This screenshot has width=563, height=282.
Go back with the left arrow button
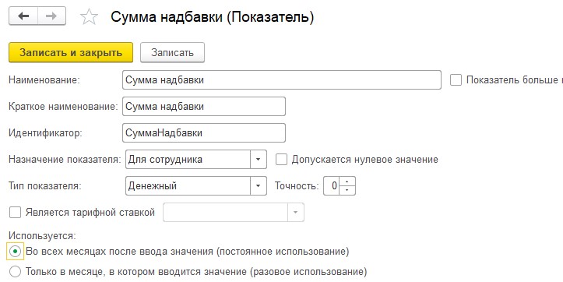click(23, 16)
